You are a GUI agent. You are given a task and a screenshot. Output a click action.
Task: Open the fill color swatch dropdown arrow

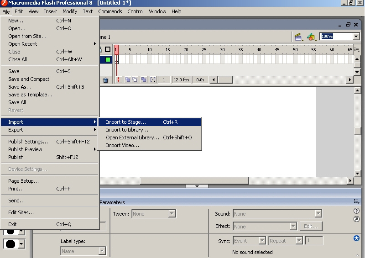pyautogui.click(x=21, y=244)
